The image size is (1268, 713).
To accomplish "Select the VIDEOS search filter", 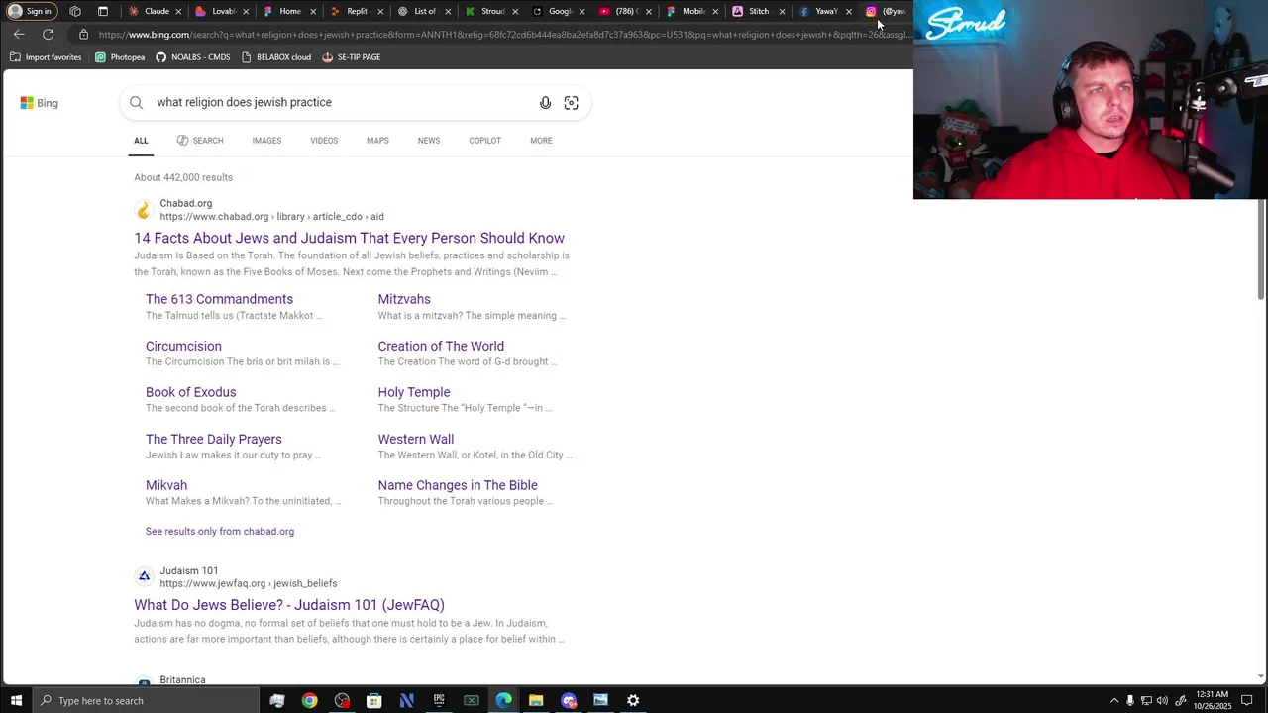I will pos(324,141).
